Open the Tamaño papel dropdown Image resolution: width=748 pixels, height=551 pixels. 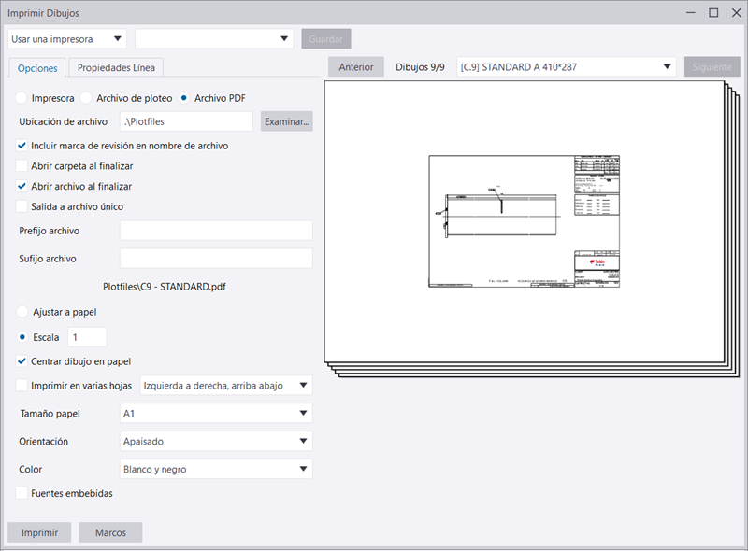pos(217,413)
